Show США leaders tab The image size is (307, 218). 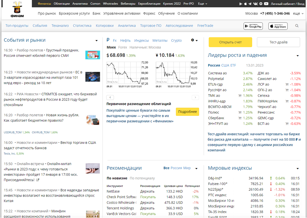[225, 66]
